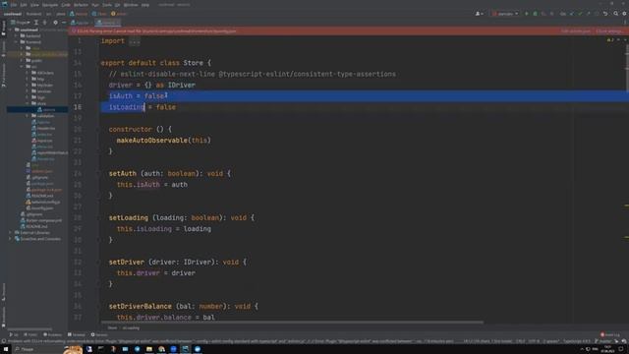
Task: Open the TODO tool window
Action: point(30,334)
